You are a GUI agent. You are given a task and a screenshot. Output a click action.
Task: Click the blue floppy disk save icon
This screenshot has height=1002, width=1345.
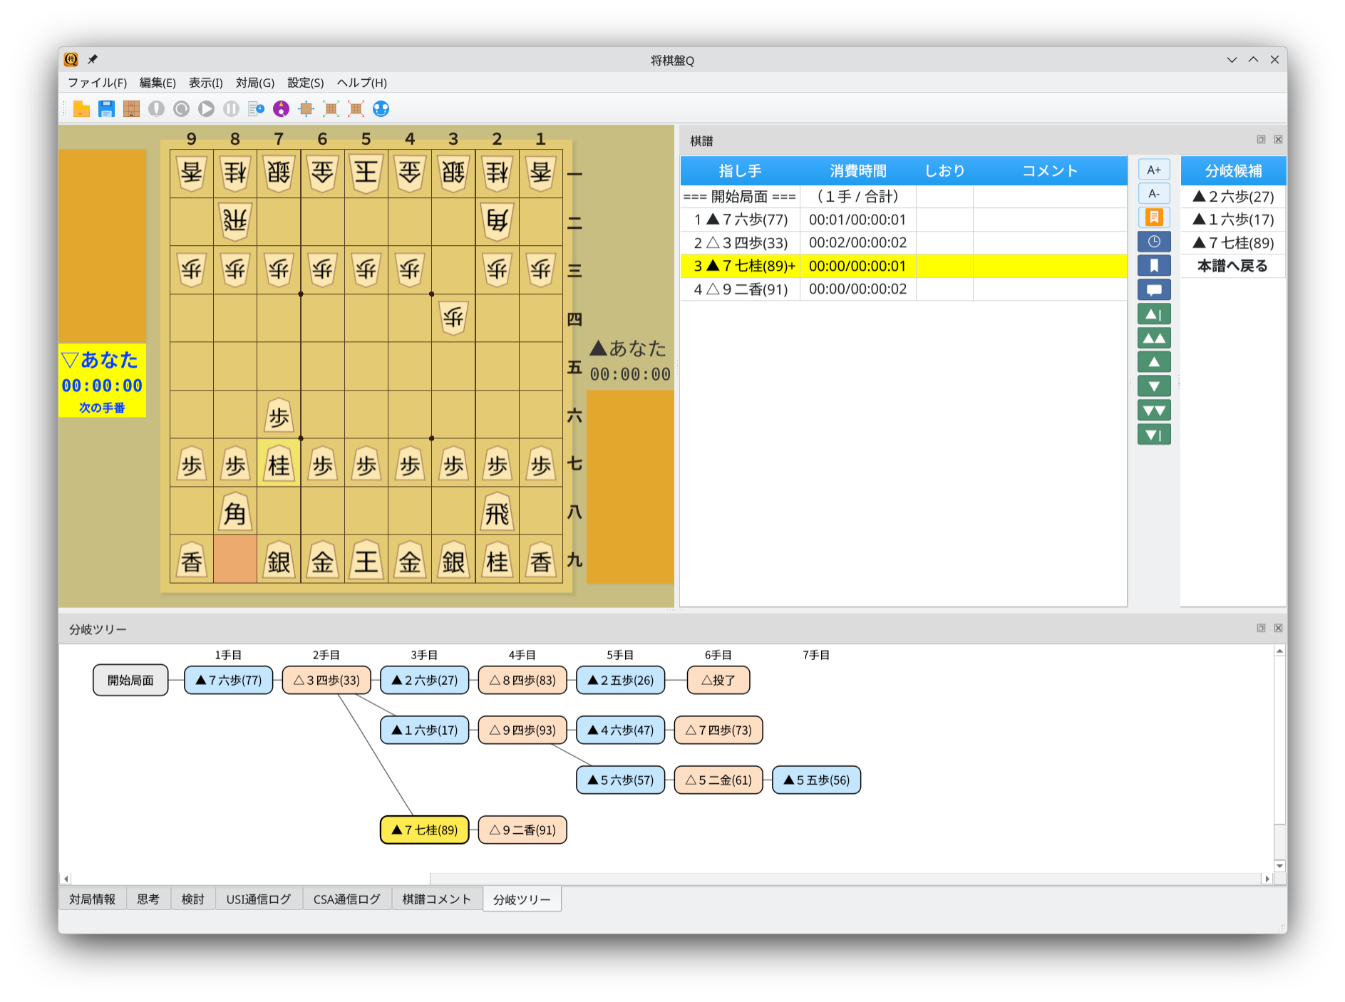coord(106,109)
